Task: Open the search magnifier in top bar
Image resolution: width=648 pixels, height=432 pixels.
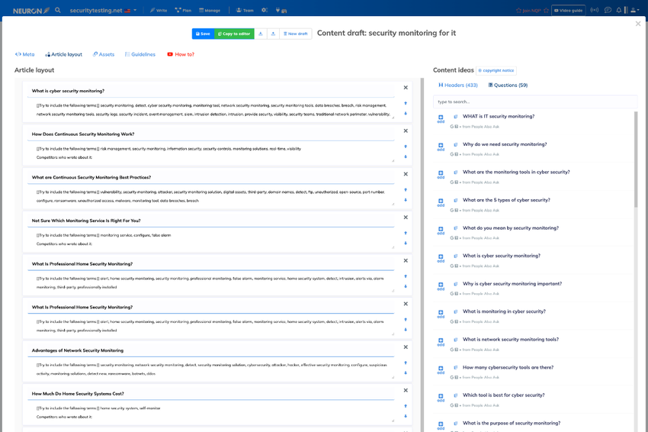Action: pyautogui.click(x=58, y=10)
